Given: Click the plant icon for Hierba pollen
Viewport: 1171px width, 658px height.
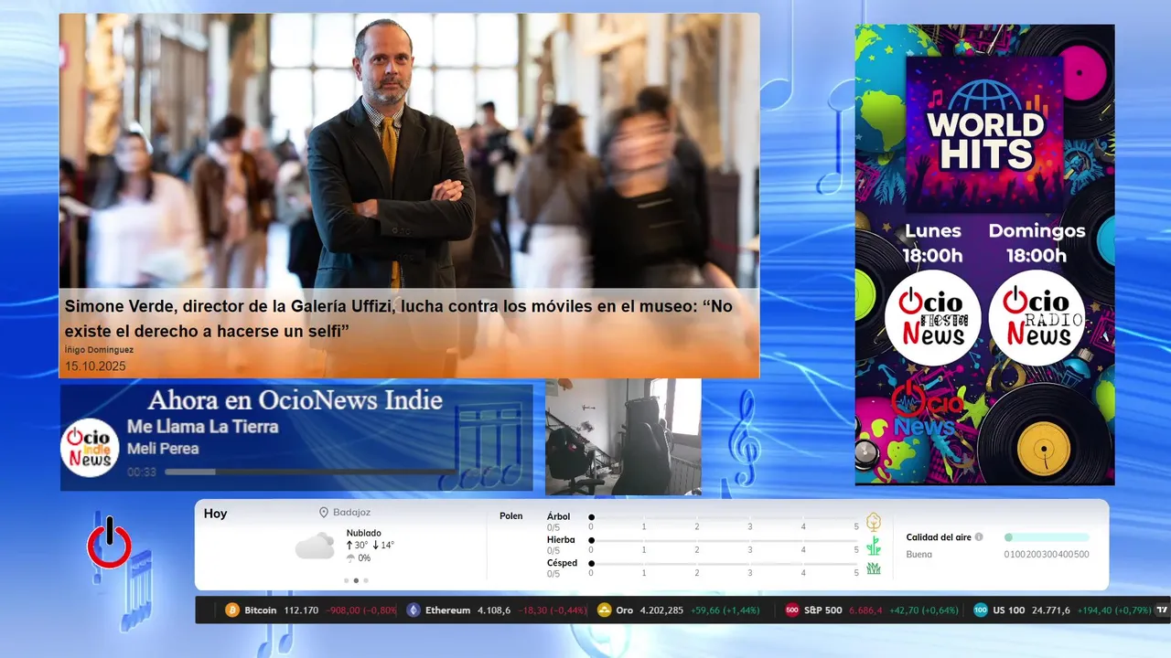Looking at the screenshot, I should [x=874, y=546].
